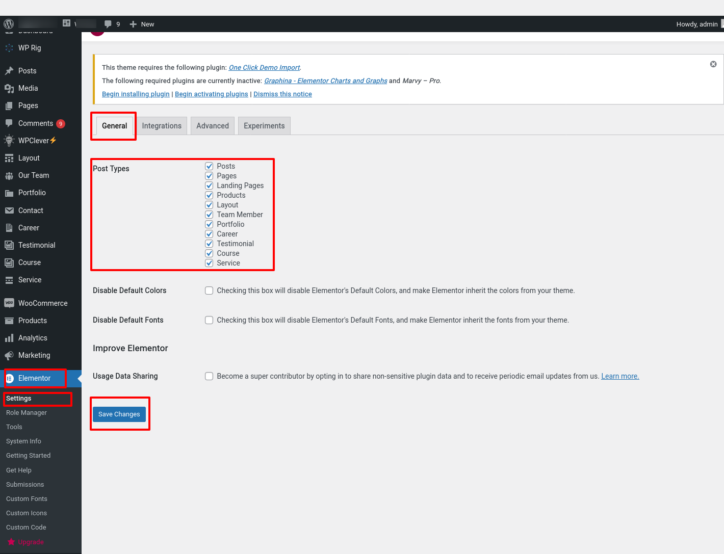Click Begin activating plugins link
The width and height of the screenshot is (724, 554).
pos(212,94)
